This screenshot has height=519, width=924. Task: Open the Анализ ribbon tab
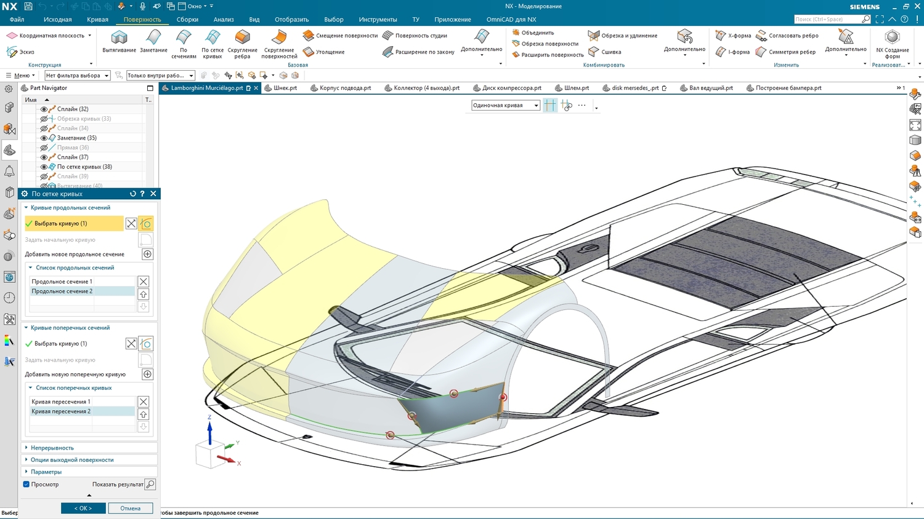[223, 20]
